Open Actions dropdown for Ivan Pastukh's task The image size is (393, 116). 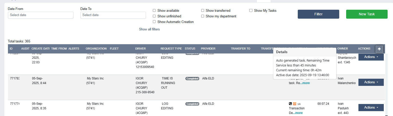coord(371,108)
